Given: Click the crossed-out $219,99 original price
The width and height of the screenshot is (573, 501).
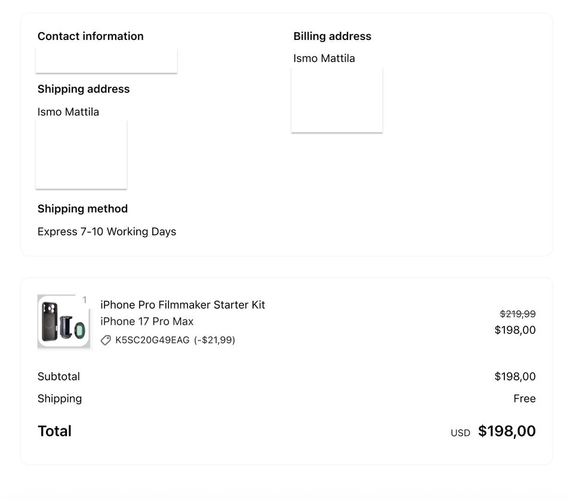Looking at the screenshot, I should (517, 314).
